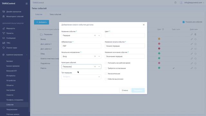
Task: Click the power icon in the Подработка row
Action: point(195,63)
